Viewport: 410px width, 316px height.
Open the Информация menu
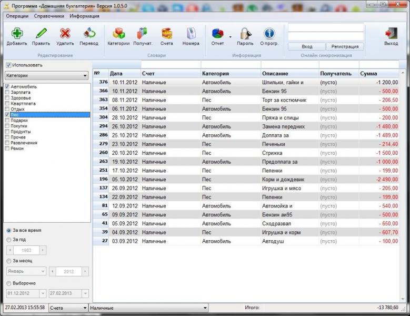coord(84,16)
